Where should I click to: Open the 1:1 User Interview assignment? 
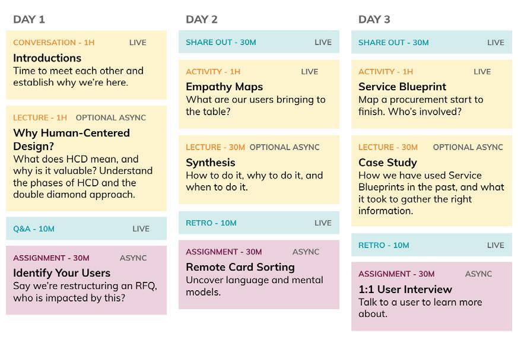(x=431, y=297)
